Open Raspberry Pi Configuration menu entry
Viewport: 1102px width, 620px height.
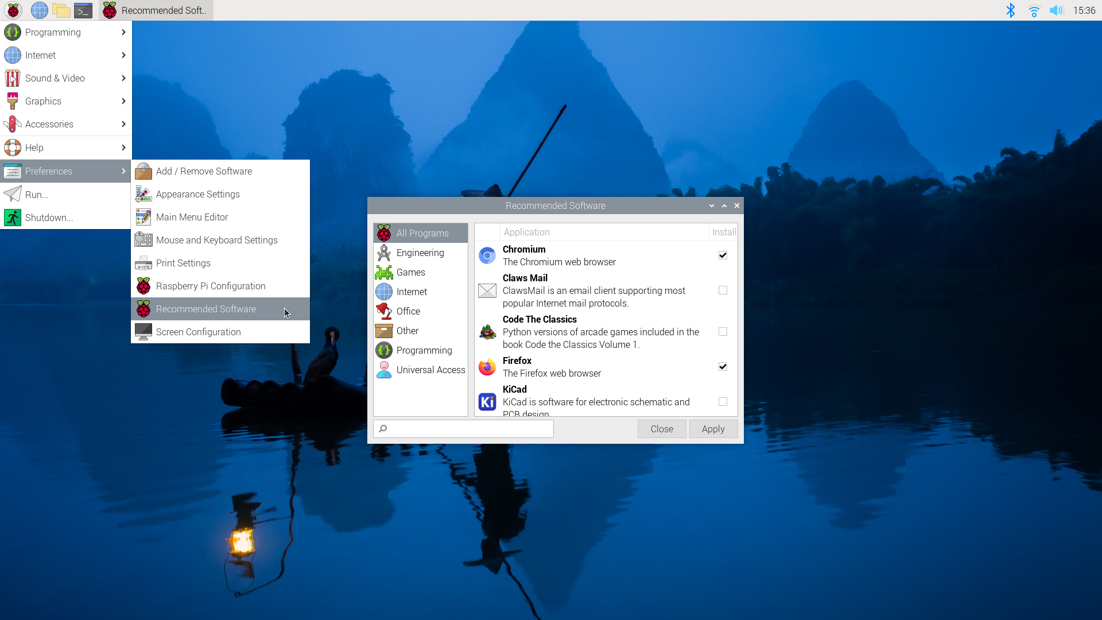(210, 286)
